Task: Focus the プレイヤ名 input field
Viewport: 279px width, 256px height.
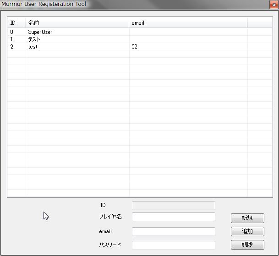Action: click(x=174, y=217)
